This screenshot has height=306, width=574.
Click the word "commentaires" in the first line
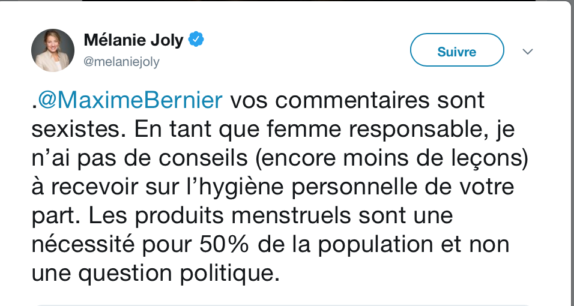coord(352,101)
